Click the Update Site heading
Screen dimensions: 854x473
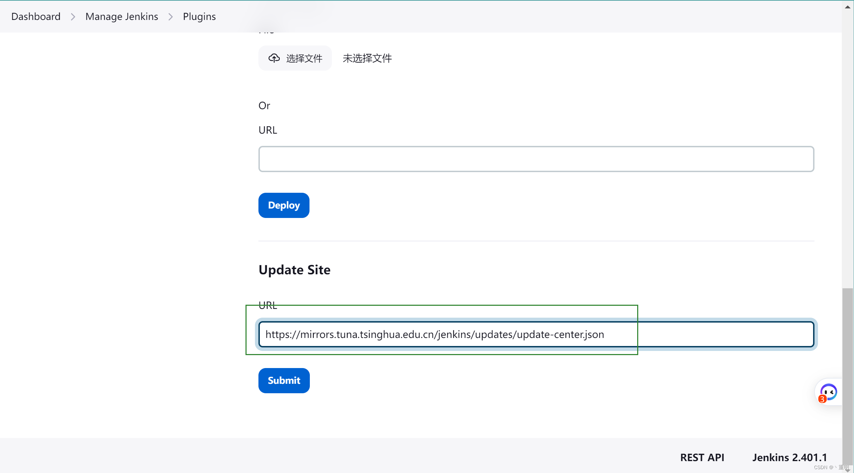pos(294,270)
